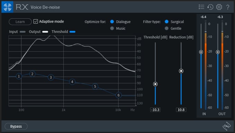This screenshot has height=133, width=235.
Task: Click the iZotope signature logo at bottom right
Action: (x=227, y=126)
